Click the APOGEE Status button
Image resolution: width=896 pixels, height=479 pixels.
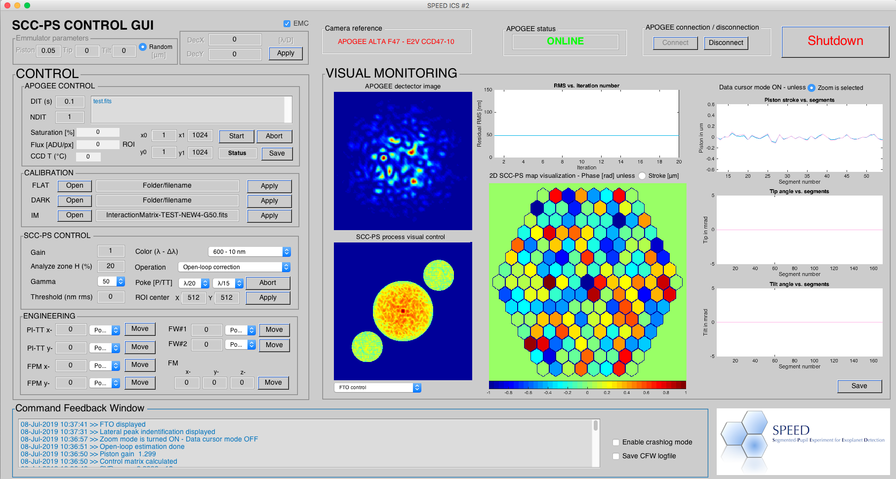pyautogui.click(x=237, y=153)
